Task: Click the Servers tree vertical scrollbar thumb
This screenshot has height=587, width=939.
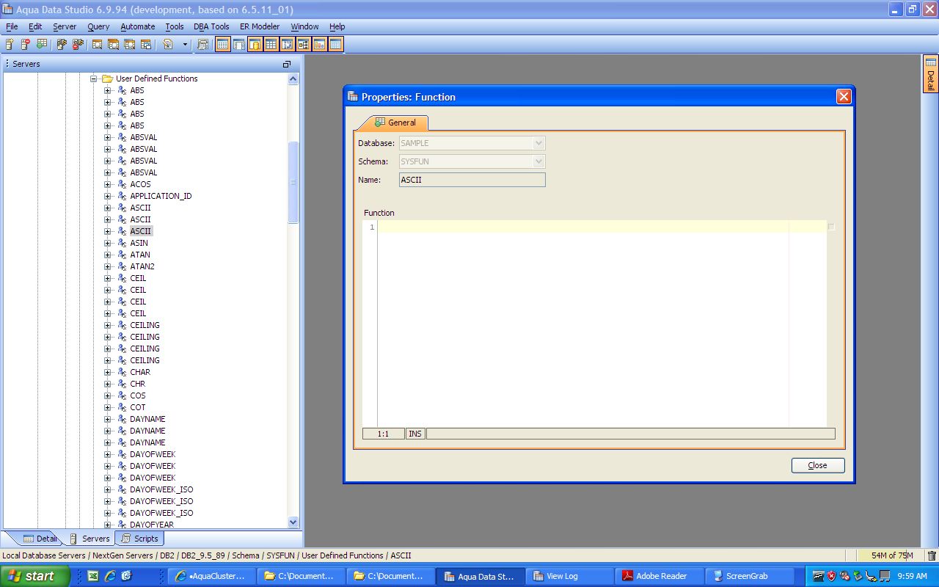Action: coord(293,182)
